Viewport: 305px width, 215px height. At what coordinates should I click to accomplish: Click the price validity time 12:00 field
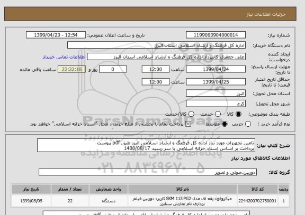tap(156, 82)
